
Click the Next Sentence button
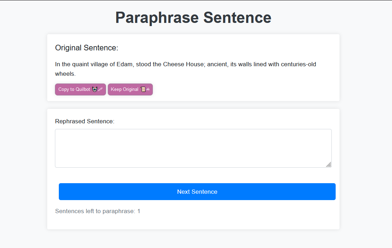pyautogui.click(x=197, y=191)
